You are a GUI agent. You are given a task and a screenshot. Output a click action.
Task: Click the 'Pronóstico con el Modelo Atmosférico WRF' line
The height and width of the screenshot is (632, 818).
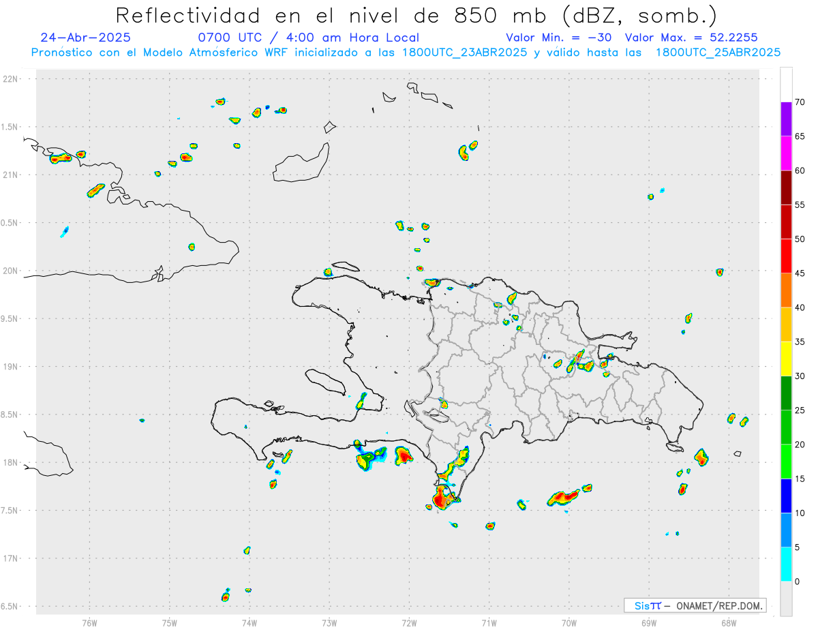[406, 52]
